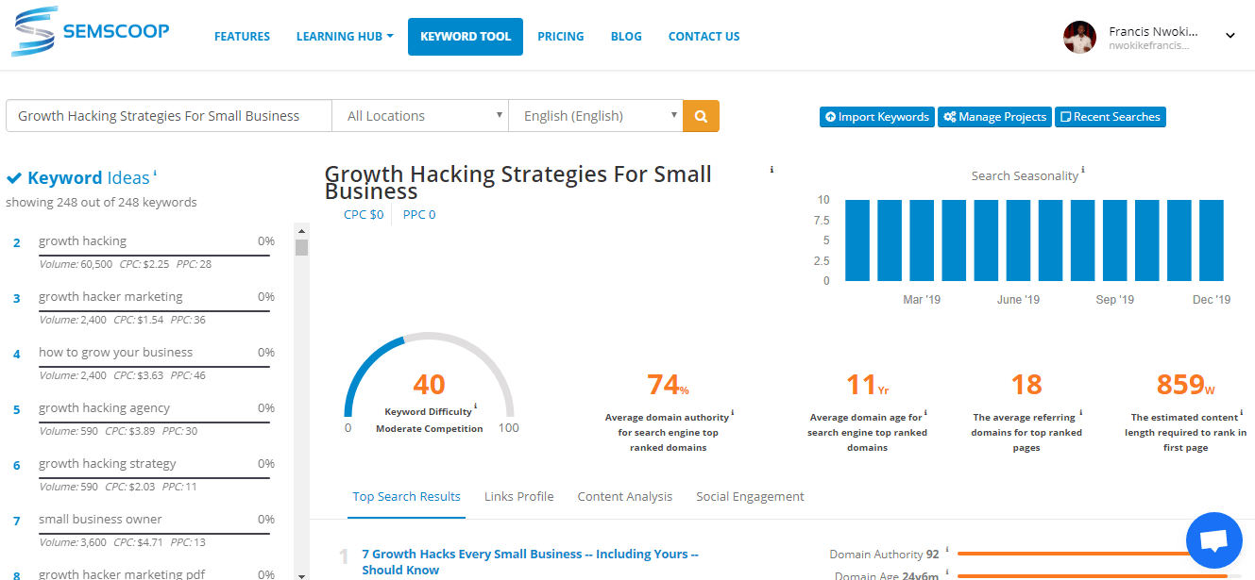The width and height of the screenshot is (1255, 580).
Task: Open Contact Us page
Action: pos(704,37)
